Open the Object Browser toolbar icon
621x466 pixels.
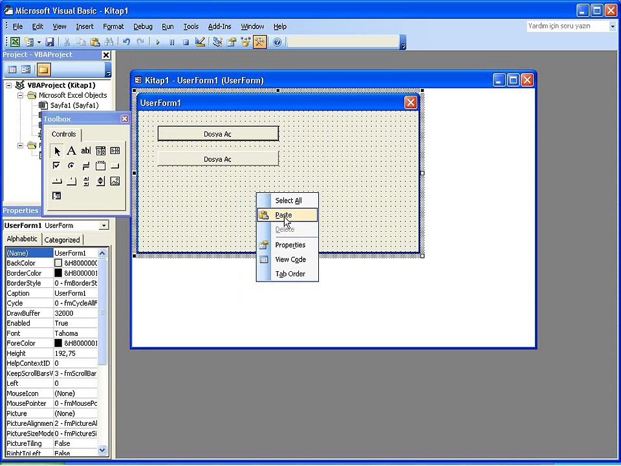pos(246,41)
